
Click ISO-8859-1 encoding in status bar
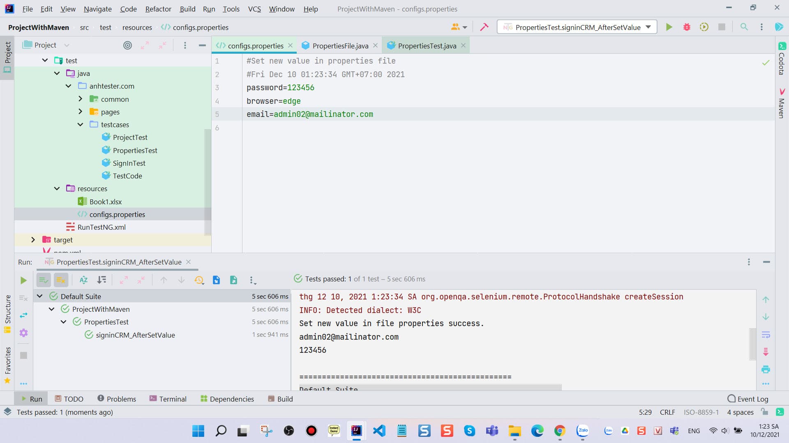[x=701, y=412]
